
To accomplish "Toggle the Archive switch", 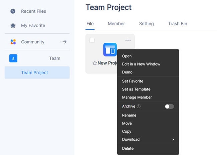I will (169, 106).
